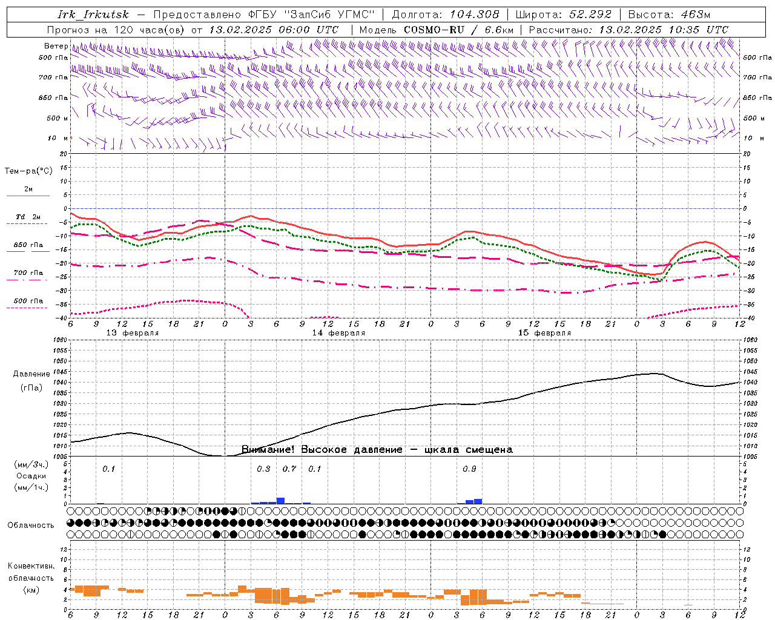Click the 2м legend line sample
Viewport: 775px width, 620px height.
click(28, 196)
